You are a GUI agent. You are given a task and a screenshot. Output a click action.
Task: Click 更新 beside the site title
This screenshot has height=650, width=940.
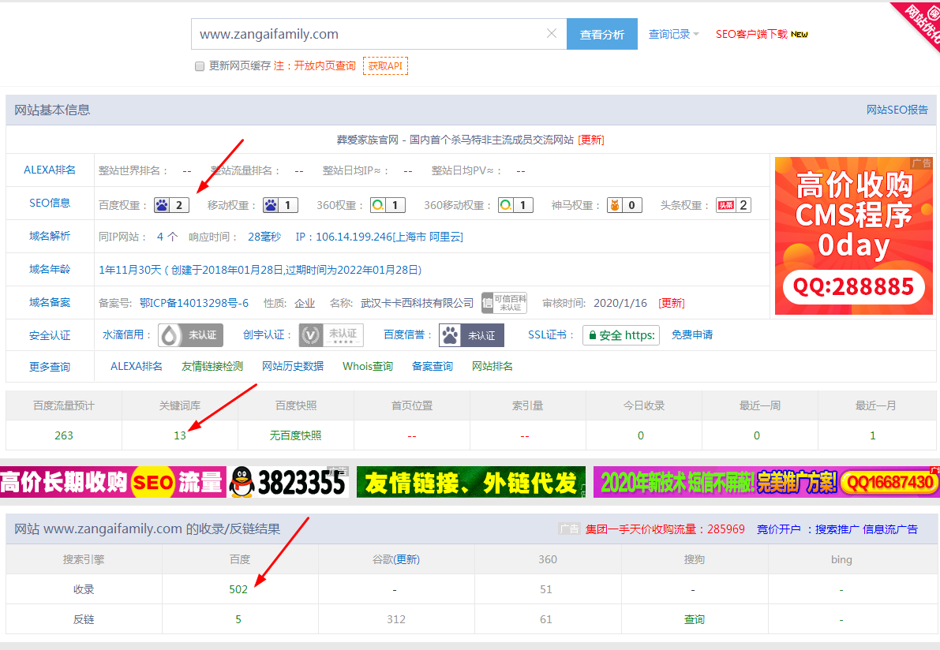point(591,140)
